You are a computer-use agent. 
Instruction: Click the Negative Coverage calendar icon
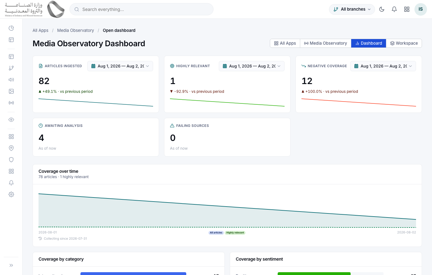point(356,66)
